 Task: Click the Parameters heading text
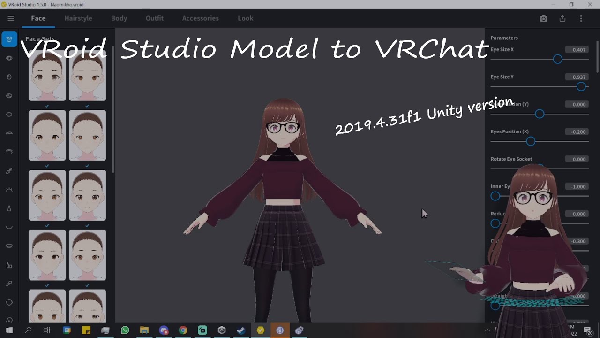(504, 38)
